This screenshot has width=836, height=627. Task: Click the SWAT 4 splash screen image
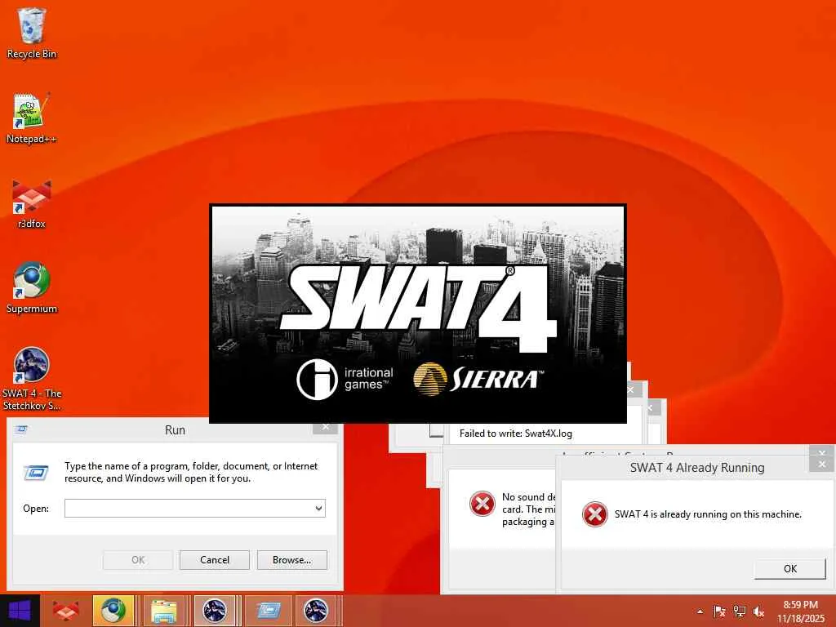[x=417, y=313]
